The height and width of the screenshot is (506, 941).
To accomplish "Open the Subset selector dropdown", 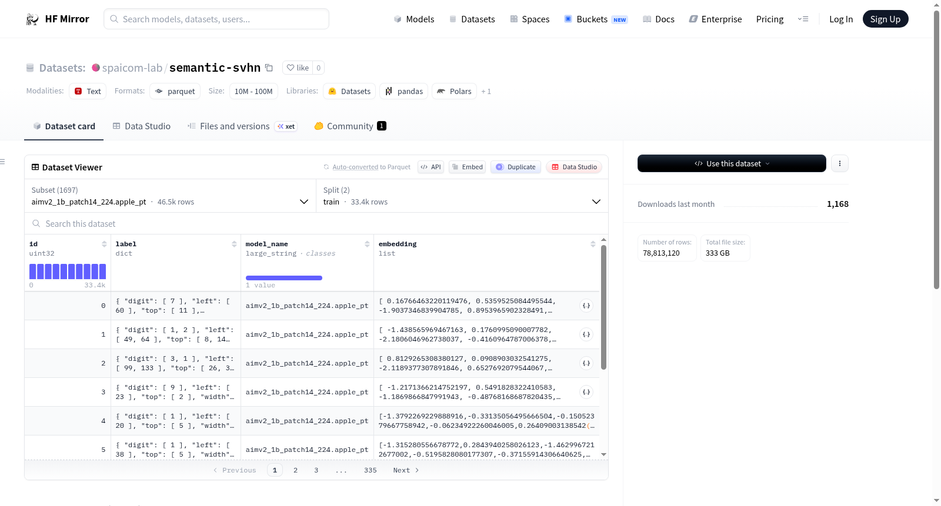I will [x=170, y=196].
